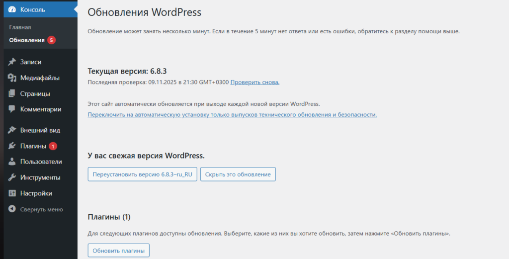The width and height of the screenshot is (509, 259).
Task: Click the sliders icon for Настройки
Action: 12,193
